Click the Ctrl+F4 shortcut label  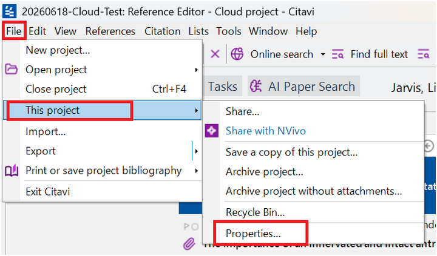tap(169, 89)
